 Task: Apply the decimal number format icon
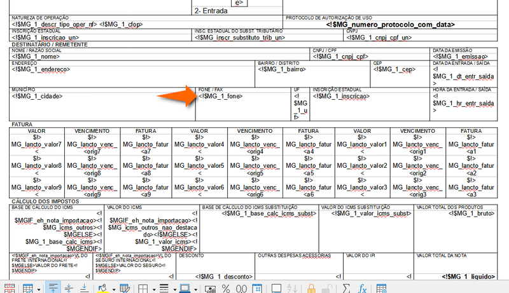(241, 289)
